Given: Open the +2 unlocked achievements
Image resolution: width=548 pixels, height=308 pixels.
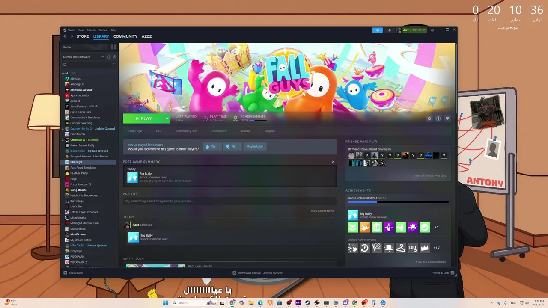Looking at the screenshot, I should coord(436,227).
